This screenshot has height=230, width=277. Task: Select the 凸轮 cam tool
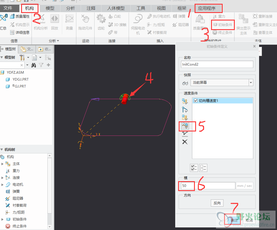click(115, 16)
